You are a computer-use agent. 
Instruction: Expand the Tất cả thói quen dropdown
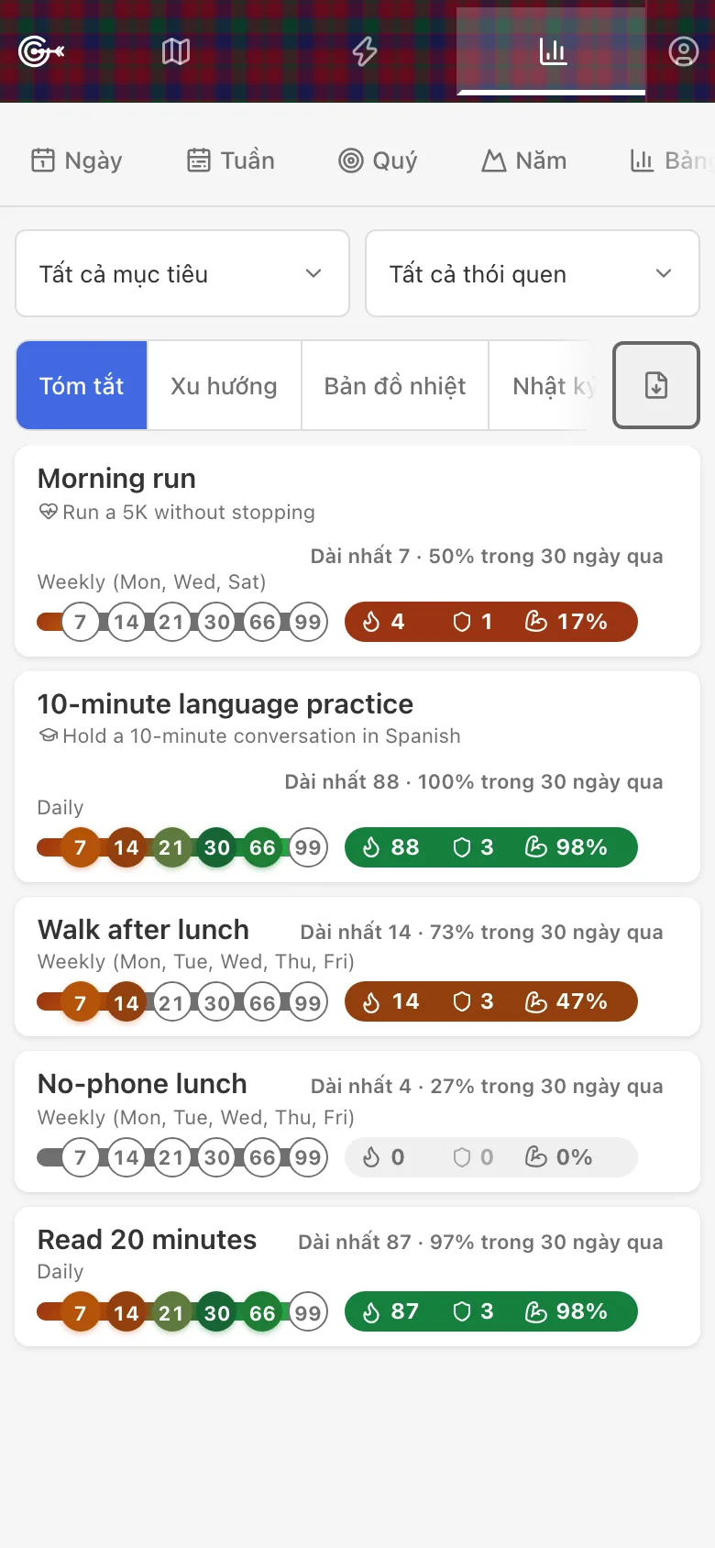(x=533, y=273)
